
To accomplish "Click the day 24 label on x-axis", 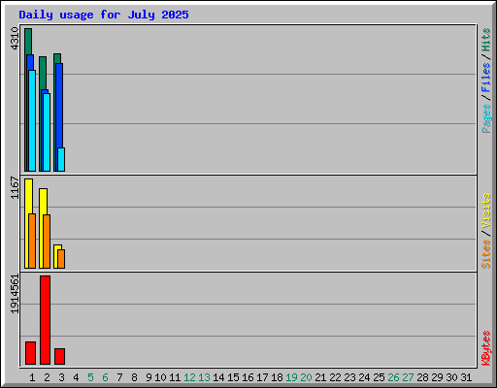I will (x=364, y=377).
